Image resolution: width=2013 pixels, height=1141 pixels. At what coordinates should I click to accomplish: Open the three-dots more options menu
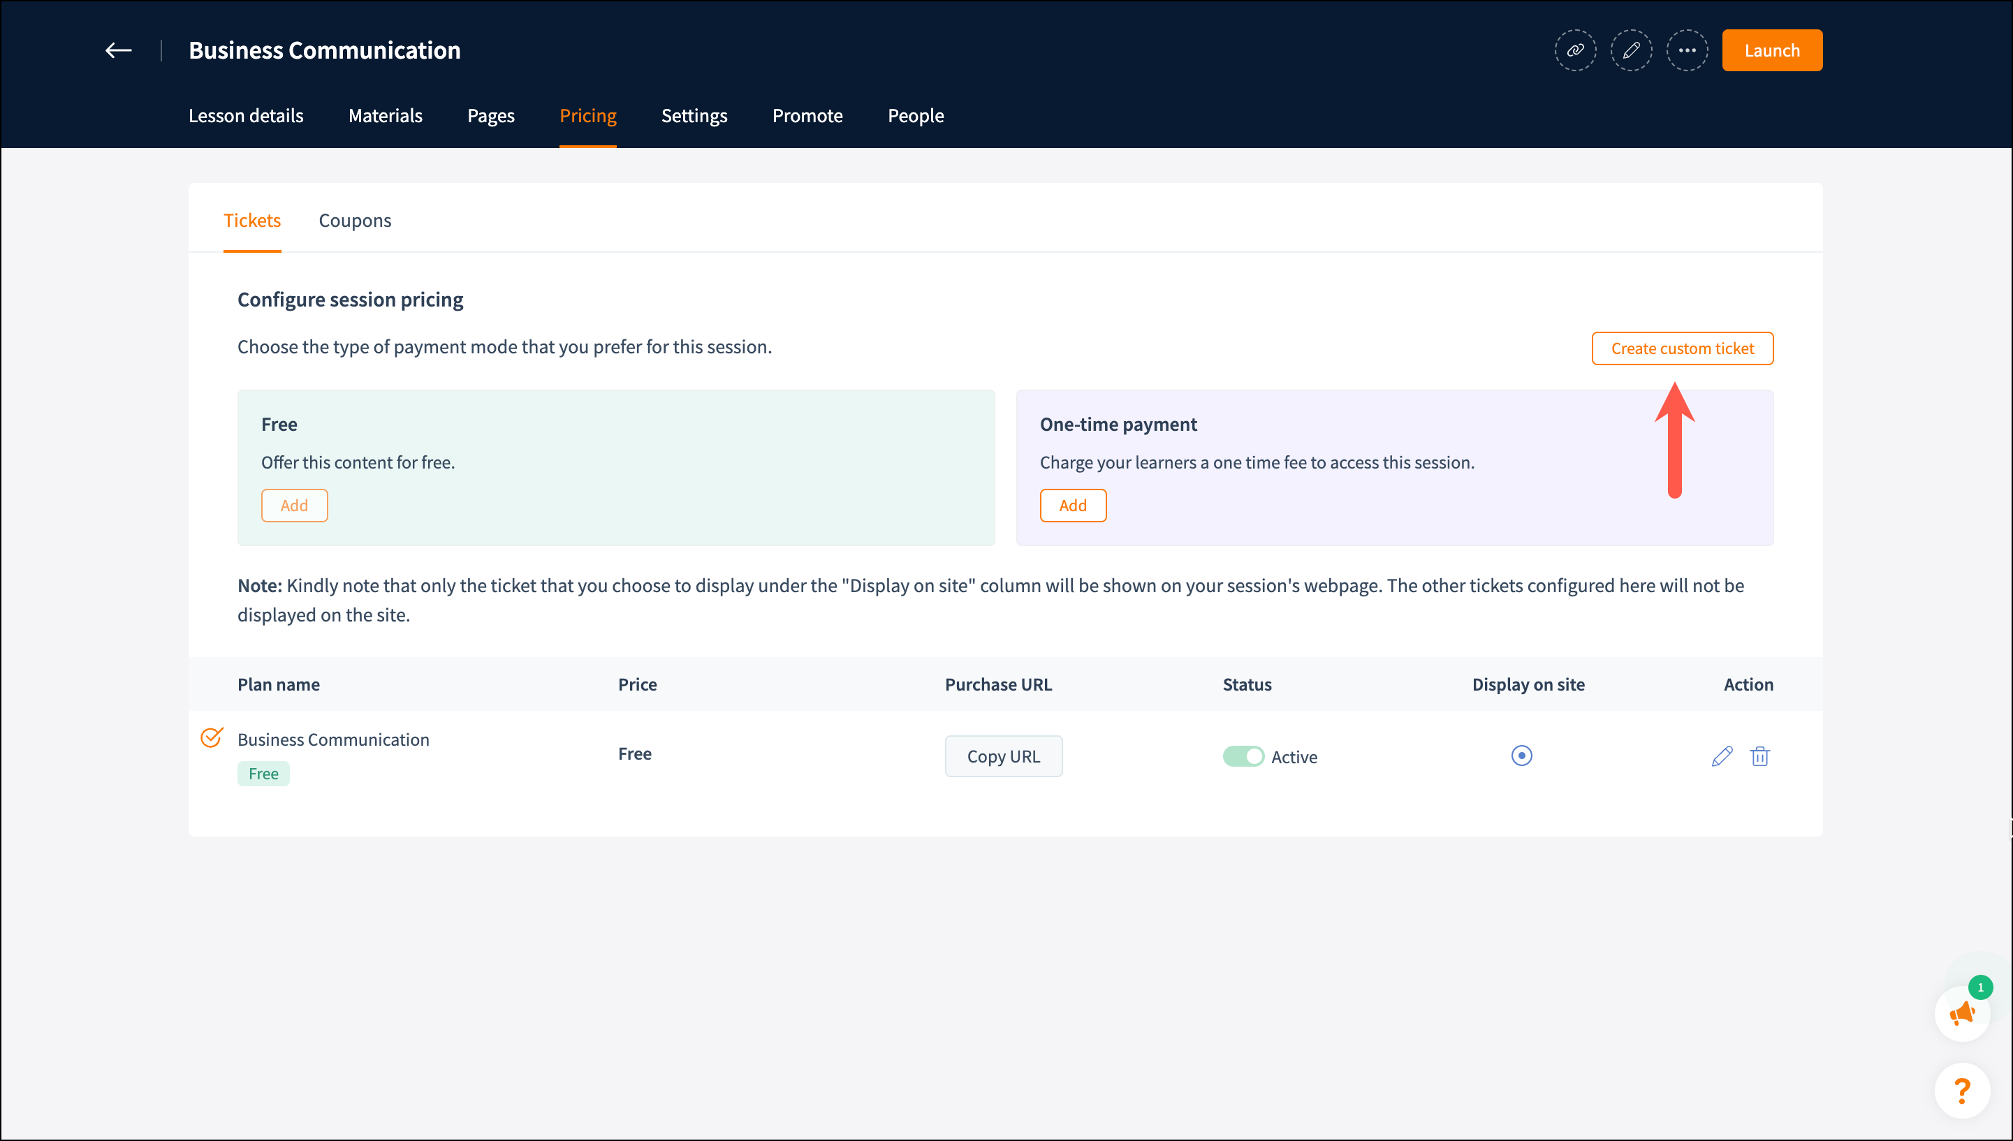pos(1686,51)
